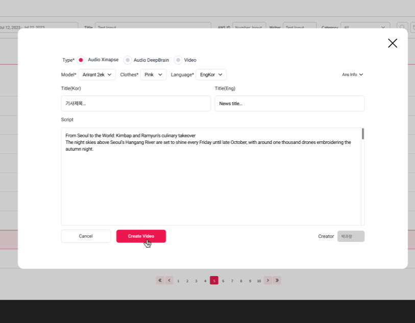Click previous page arrow icon
Screen dimensions: 415x323
[169, 280]
